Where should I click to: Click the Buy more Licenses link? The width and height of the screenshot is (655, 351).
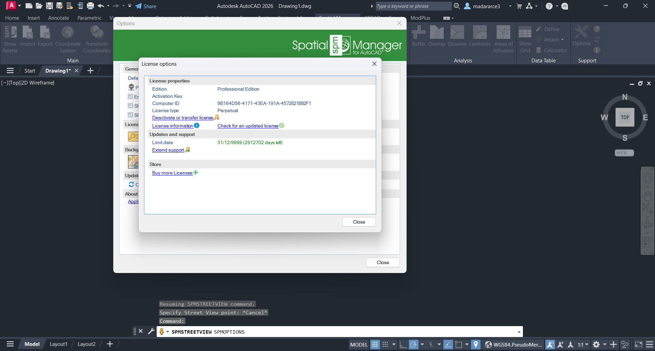coord(172,173)
